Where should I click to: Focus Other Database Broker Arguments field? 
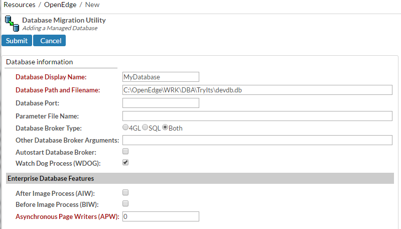(x=257, y=140)
